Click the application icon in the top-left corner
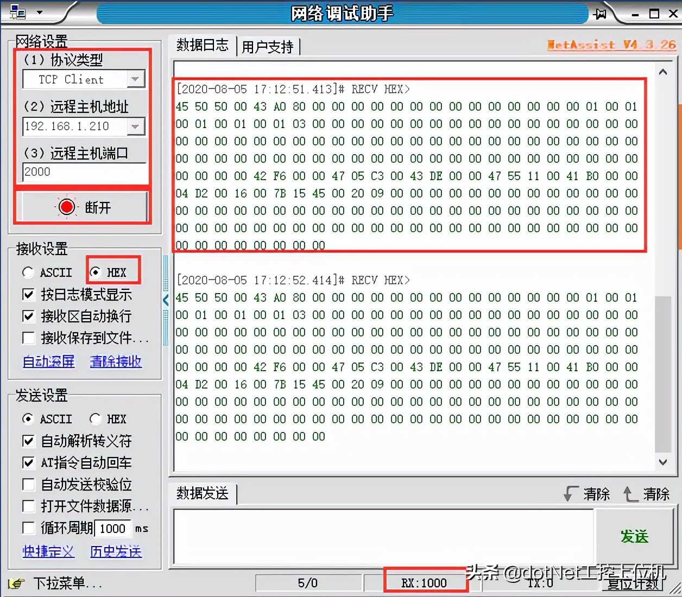This screenshot has width=682, height=597. pyautogui.click(x=16, y=12)
